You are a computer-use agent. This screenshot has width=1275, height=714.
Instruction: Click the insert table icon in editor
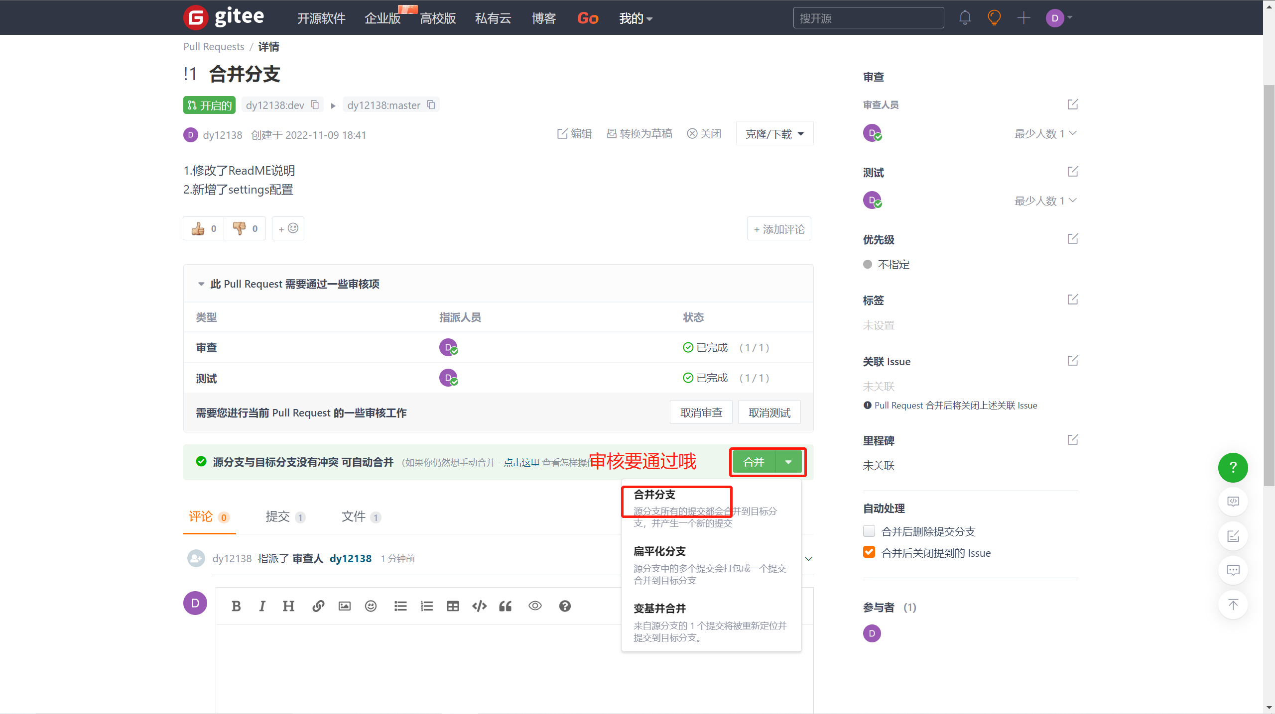click(x=453, y=606)
